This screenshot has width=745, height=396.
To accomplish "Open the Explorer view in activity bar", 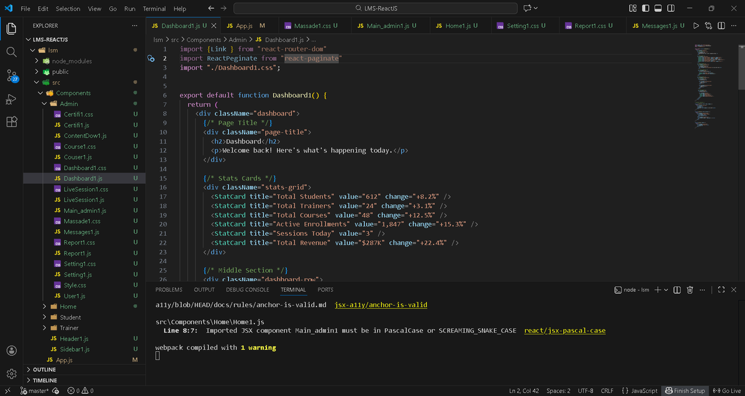I will 11,29.
